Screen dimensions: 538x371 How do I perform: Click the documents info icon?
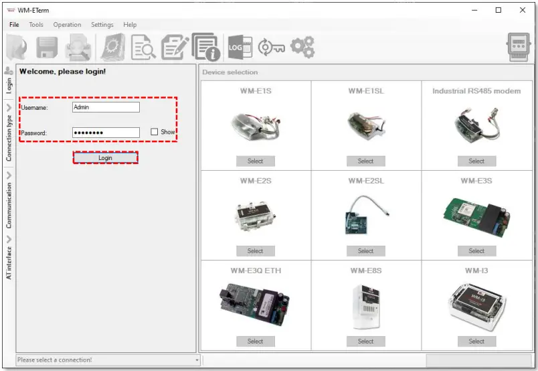pos(206,47)
